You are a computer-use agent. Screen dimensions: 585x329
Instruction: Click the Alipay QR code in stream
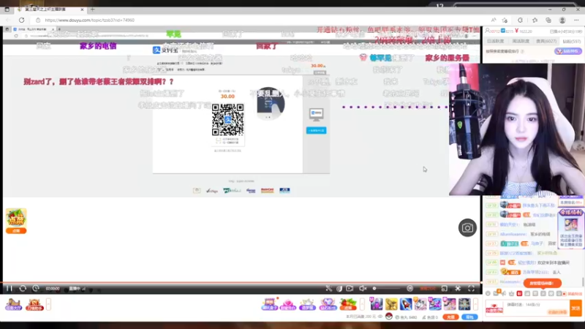click(227, 119)
